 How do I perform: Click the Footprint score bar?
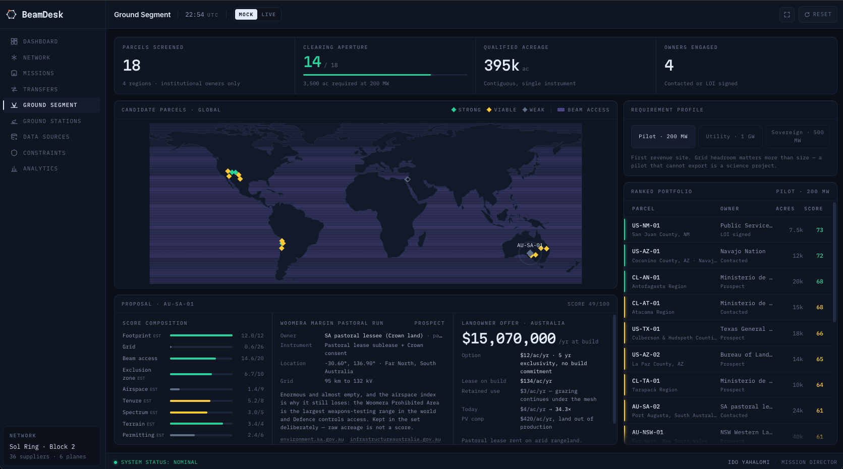pos(201,335)
